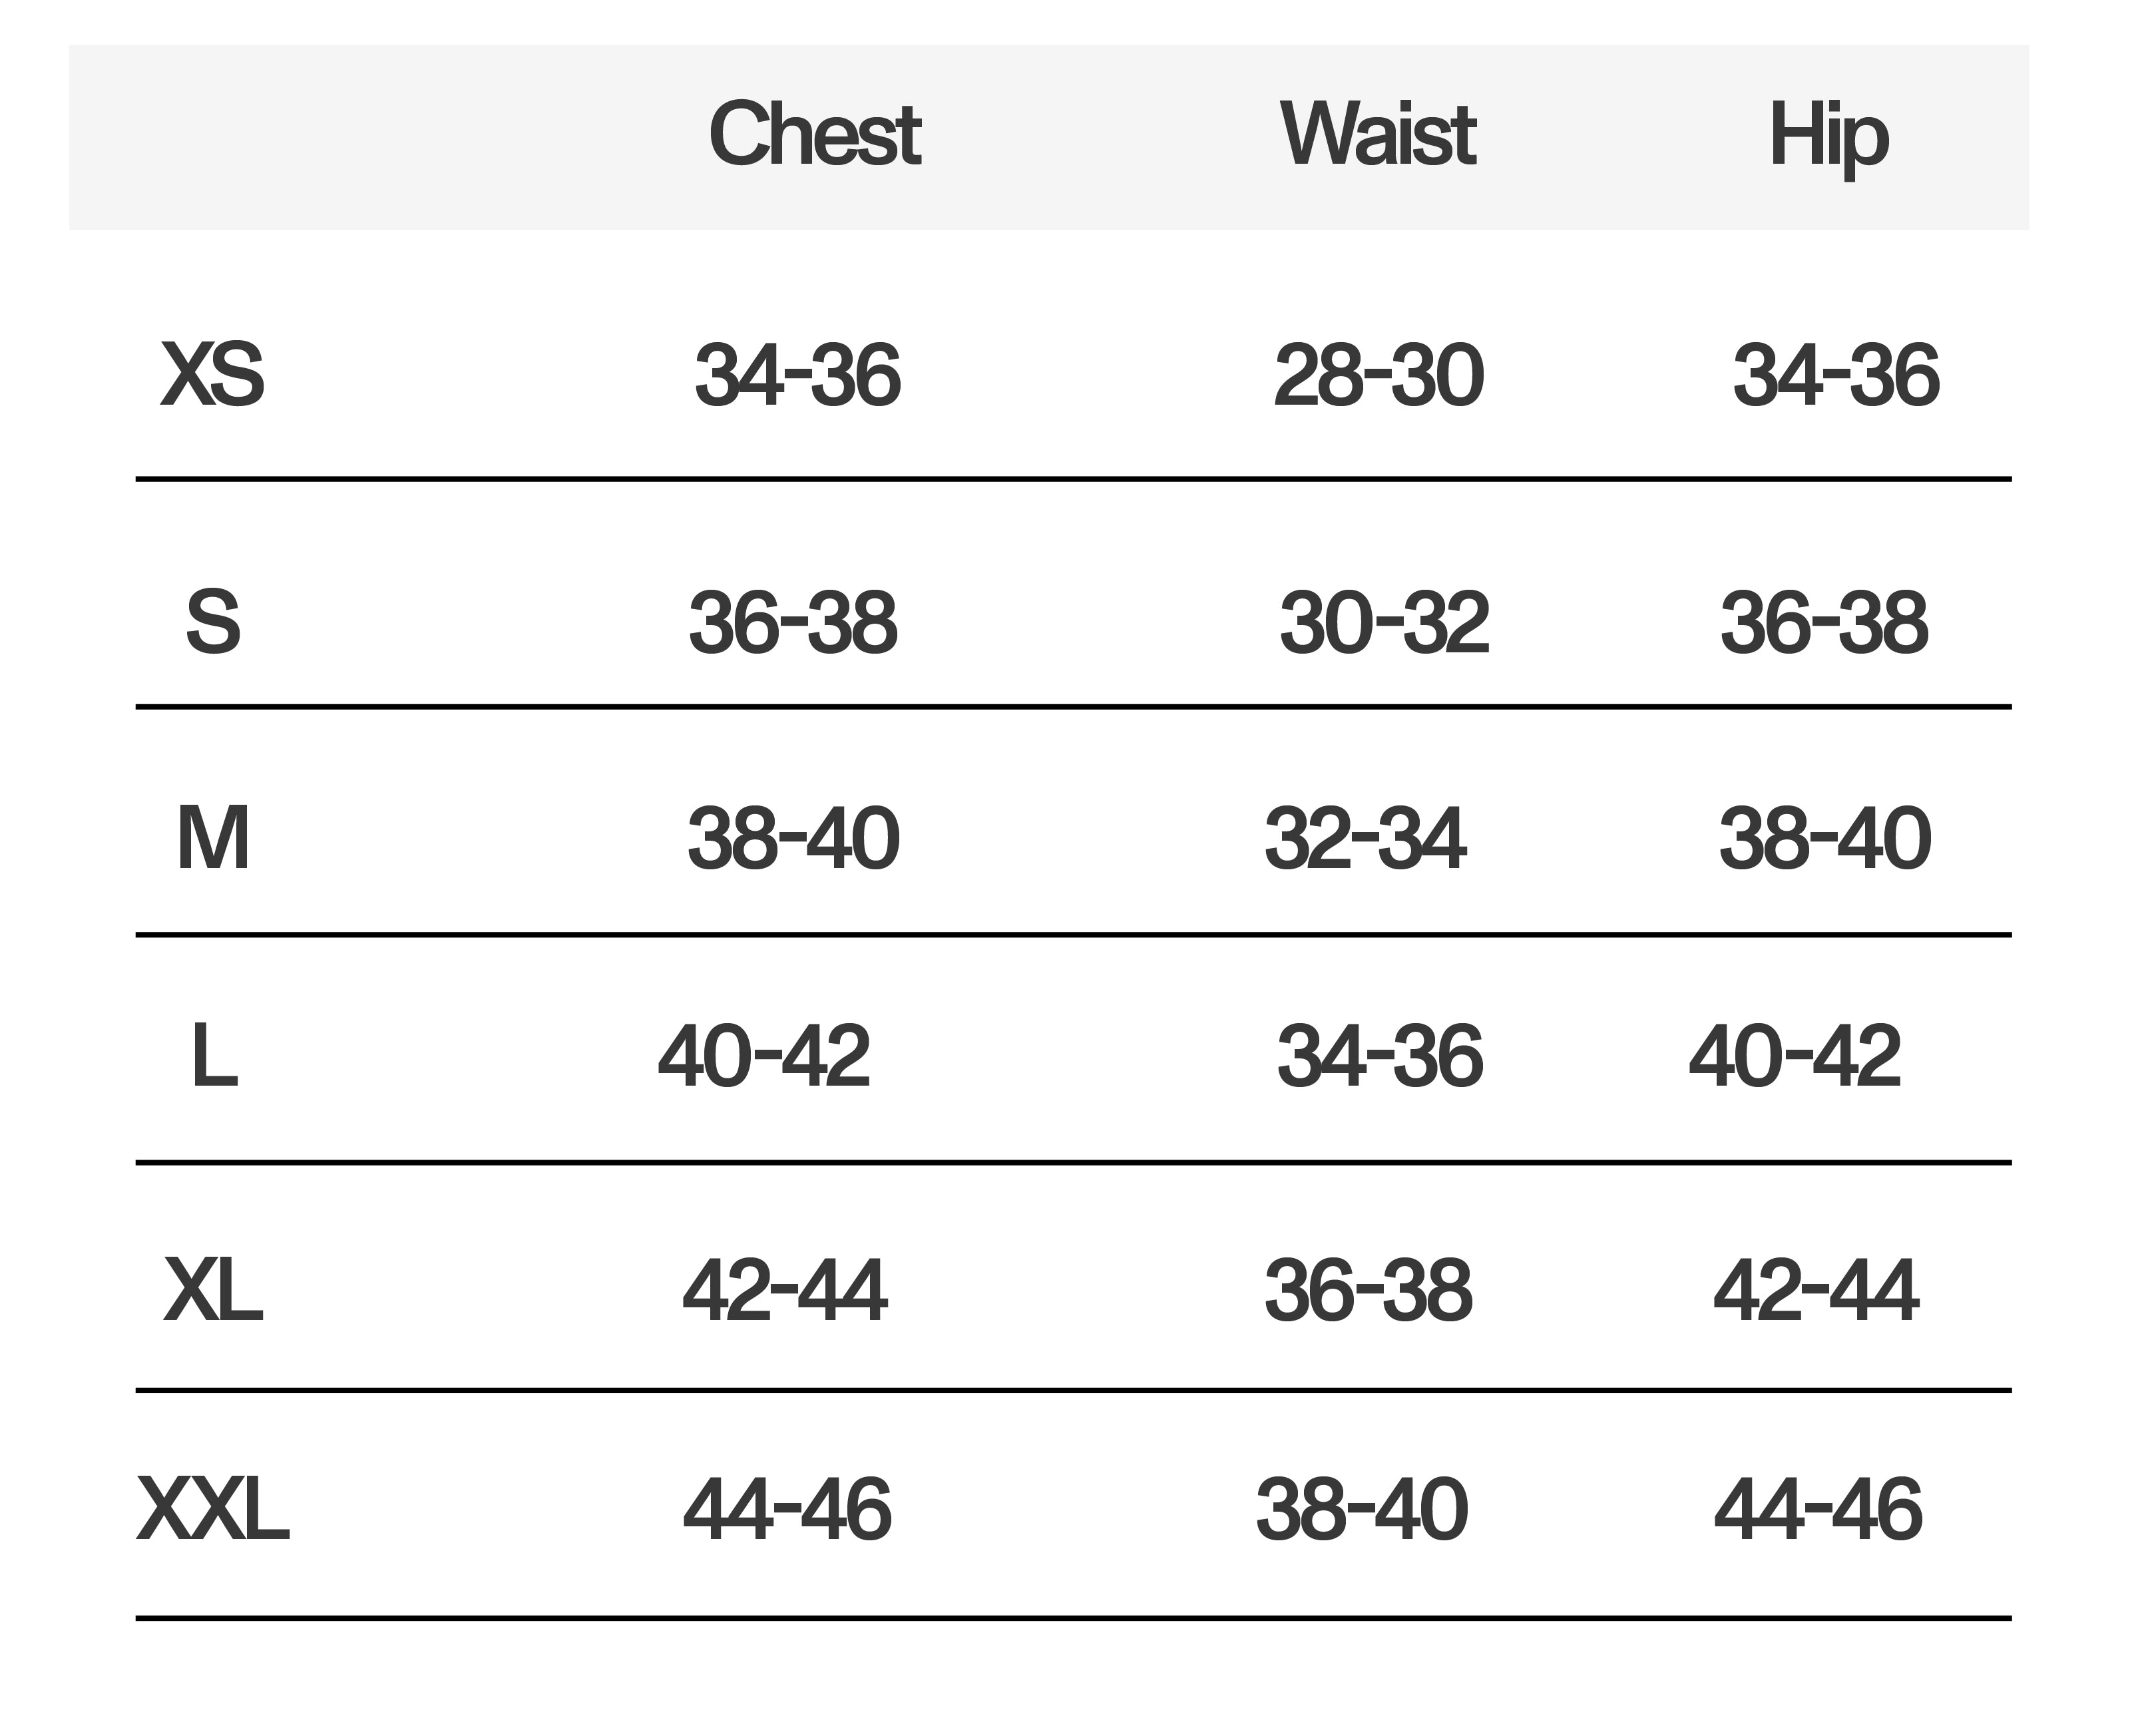Select the M size row label
The image size is (2134, 1736).
(213, 838)
